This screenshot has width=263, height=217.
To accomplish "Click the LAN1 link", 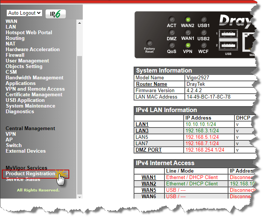I will 142,124.
